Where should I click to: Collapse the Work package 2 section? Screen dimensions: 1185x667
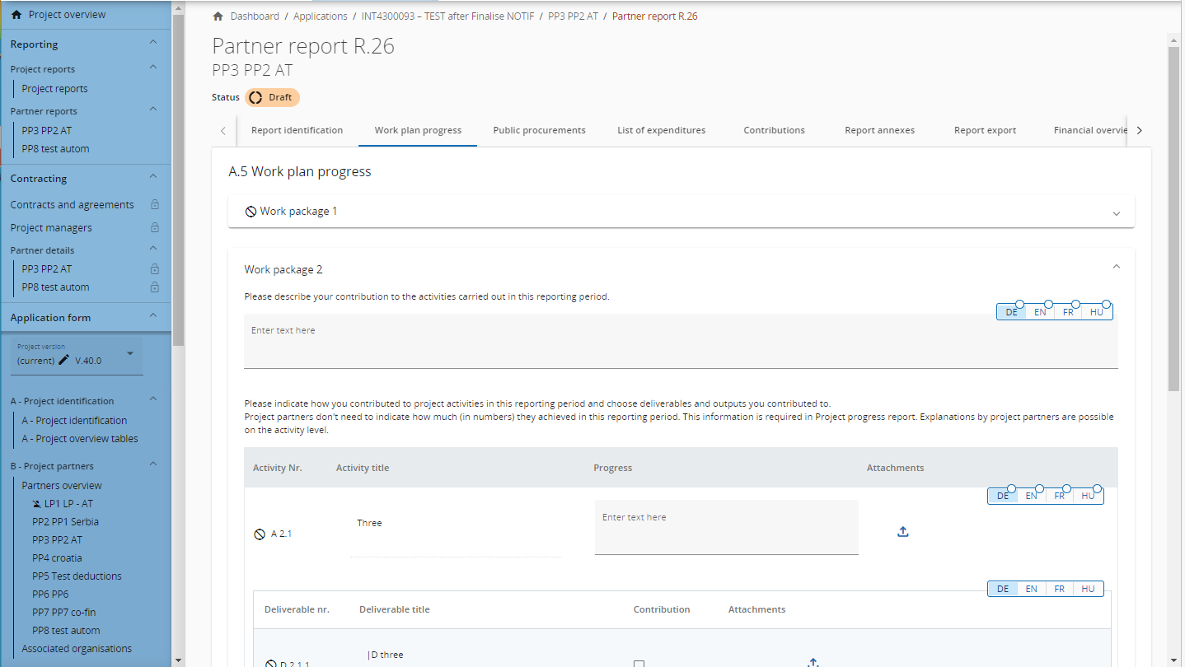[1116, 267]
